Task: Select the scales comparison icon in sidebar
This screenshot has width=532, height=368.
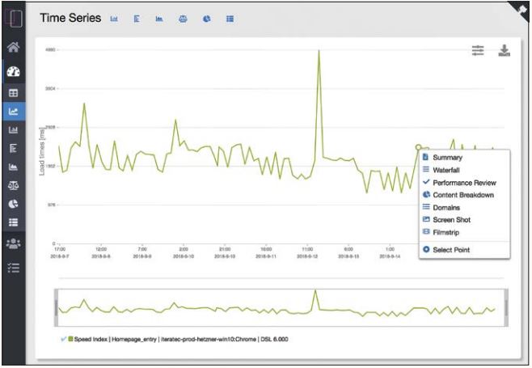Action: coord(13,185)
